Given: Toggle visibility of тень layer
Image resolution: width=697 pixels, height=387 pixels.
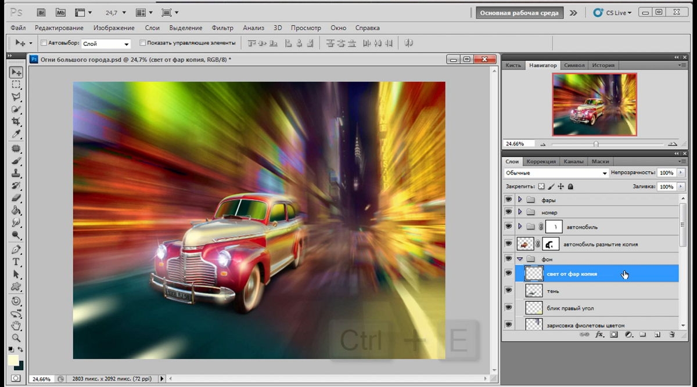Looking at the screenshot, I should (509, 291).
